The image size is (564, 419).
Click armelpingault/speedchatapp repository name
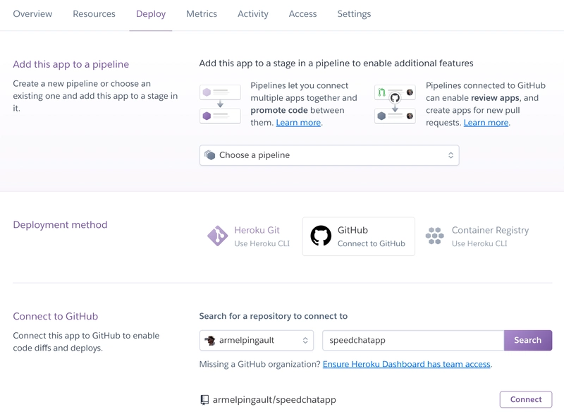(x=274, y=400)
